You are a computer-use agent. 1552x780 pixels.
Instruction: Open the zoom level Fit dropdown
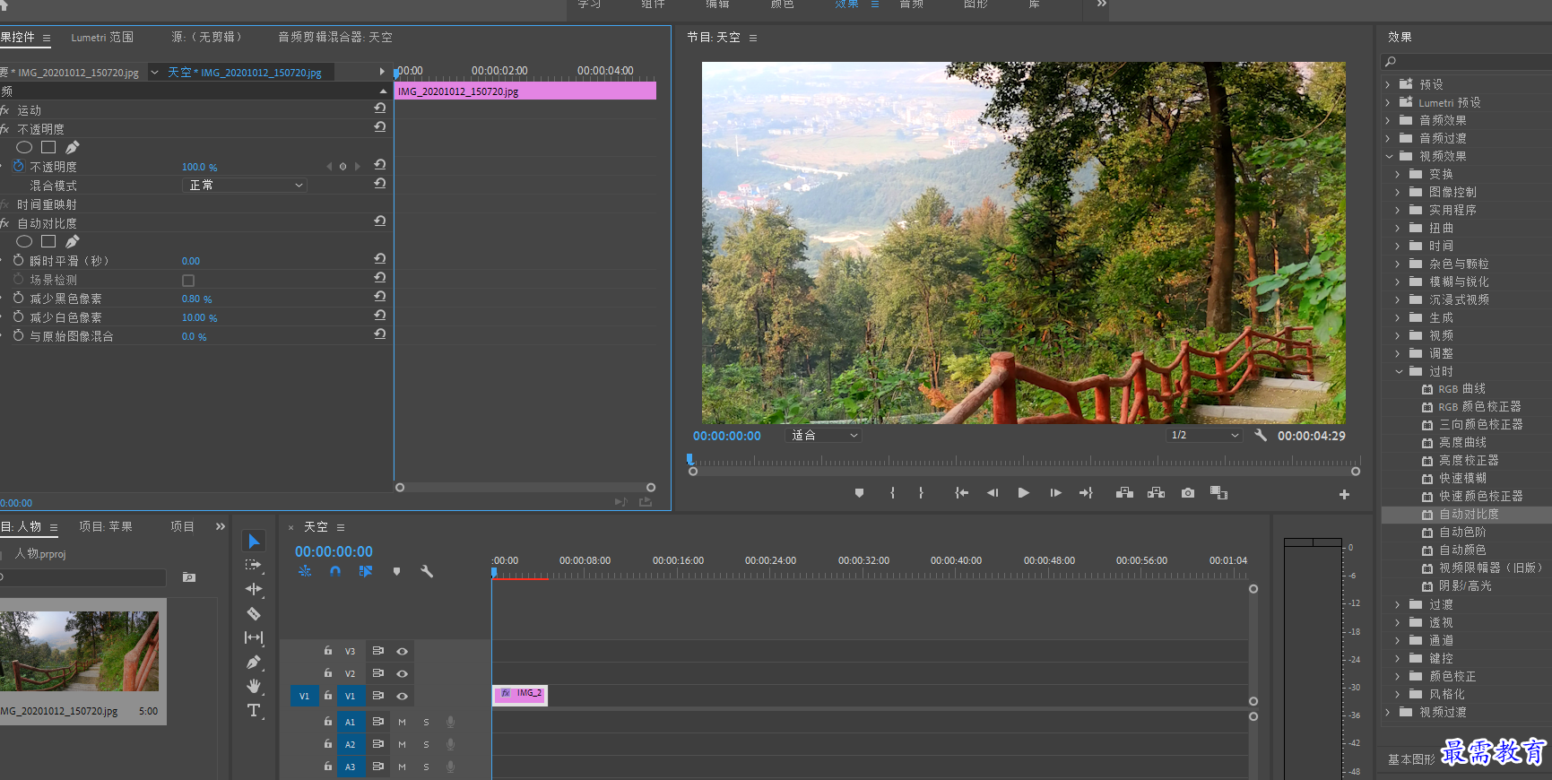(x=823, y=435)
